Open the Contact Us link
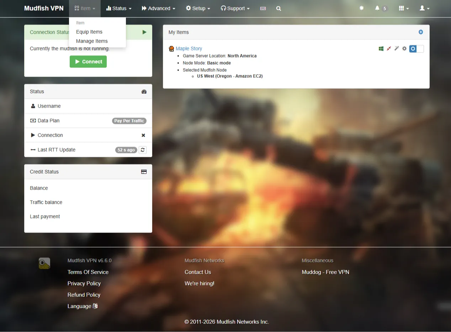The image size is (451, 332). (x=198, y=272)
